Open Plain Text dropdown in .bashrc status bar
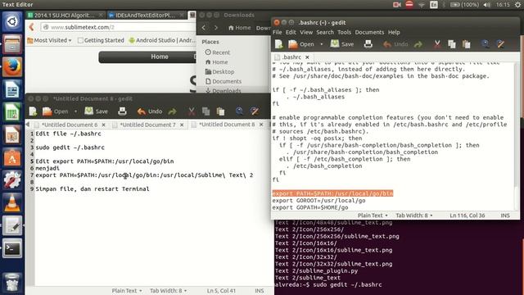This screenshot has width=524, height=295. pos(373,216)
